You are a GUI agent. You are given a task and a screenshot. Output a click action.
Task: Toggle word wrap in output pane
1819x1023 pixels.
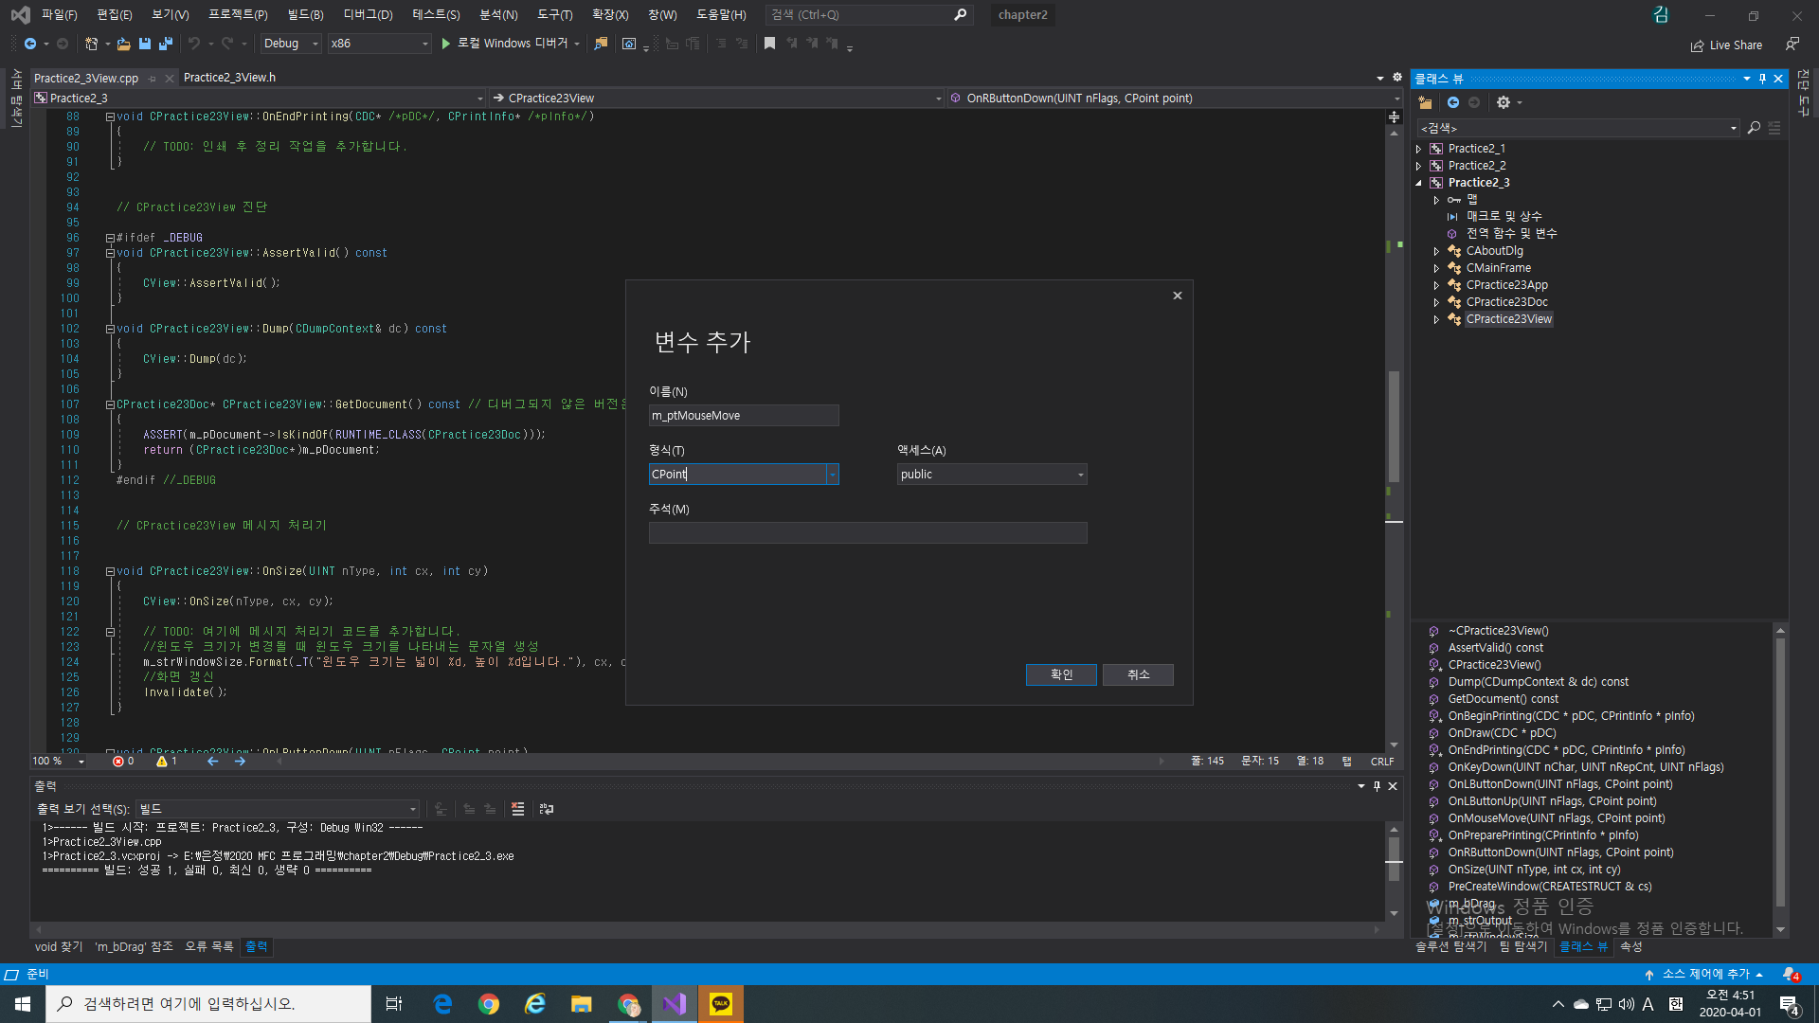click(547, 809)
